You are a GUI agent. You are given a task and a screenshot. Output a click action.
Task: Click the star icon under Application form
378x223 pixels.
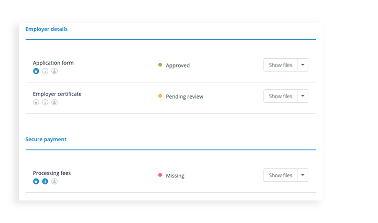point(36,71)
